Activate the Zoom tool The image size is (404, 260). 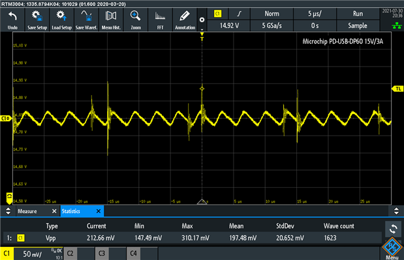pyautogui.click(x=136, y=20)
